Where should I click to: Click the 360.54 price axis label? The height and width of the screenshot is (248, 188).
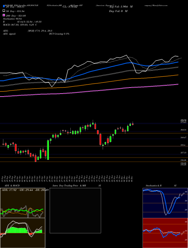(183, 130)
